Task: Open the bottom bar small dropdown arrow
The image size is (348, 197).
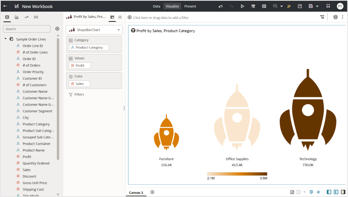Action: click(x=305, y=192)
